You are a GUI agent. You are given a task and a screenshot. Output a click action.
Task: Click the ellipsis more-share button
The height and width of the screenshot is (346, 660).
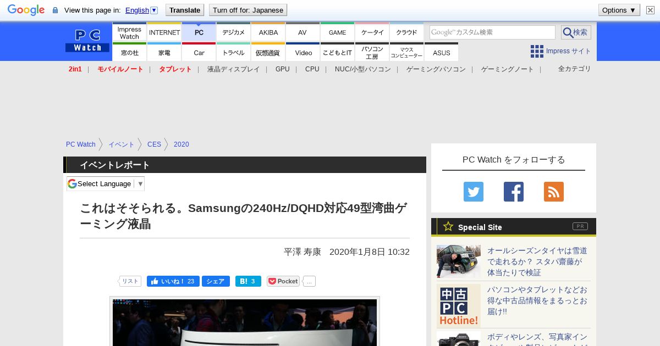pos(309,281)
